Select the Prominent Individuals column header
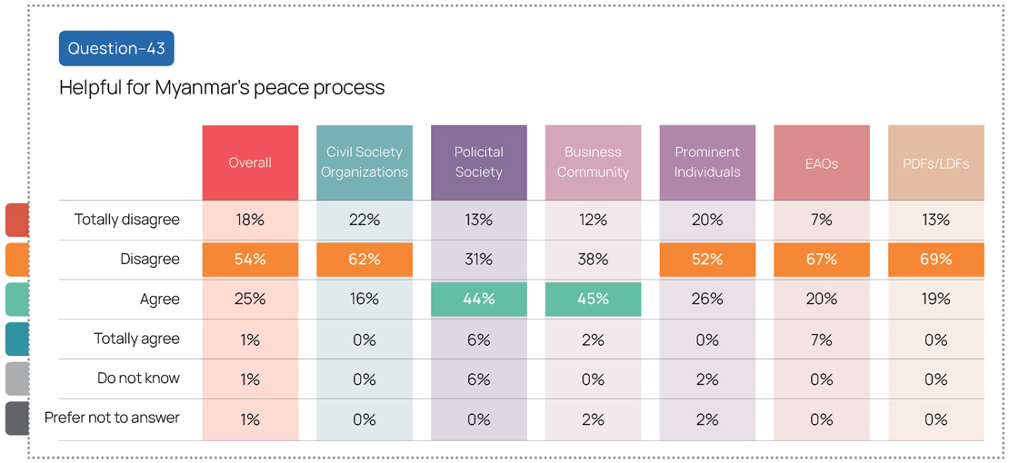This screenshot has width=1009, height=463. coord(707,163)
